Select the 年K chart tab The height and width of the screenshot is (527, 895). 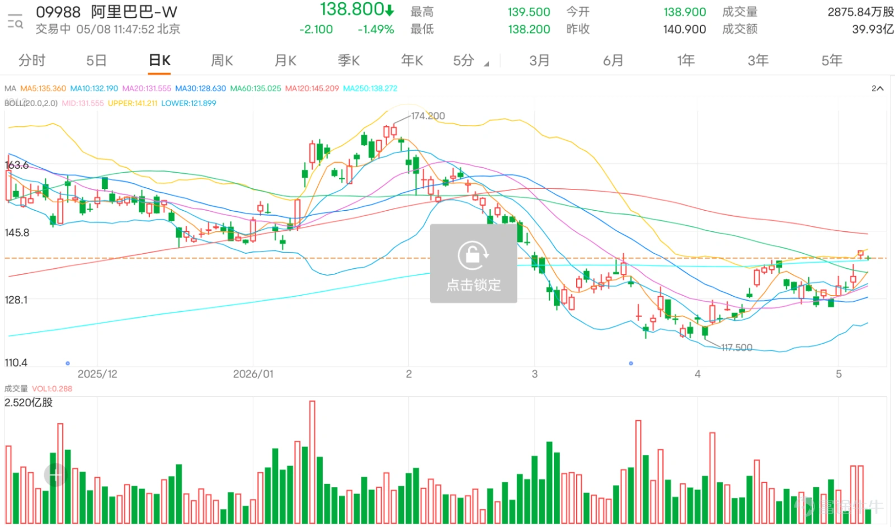point(412,60)
